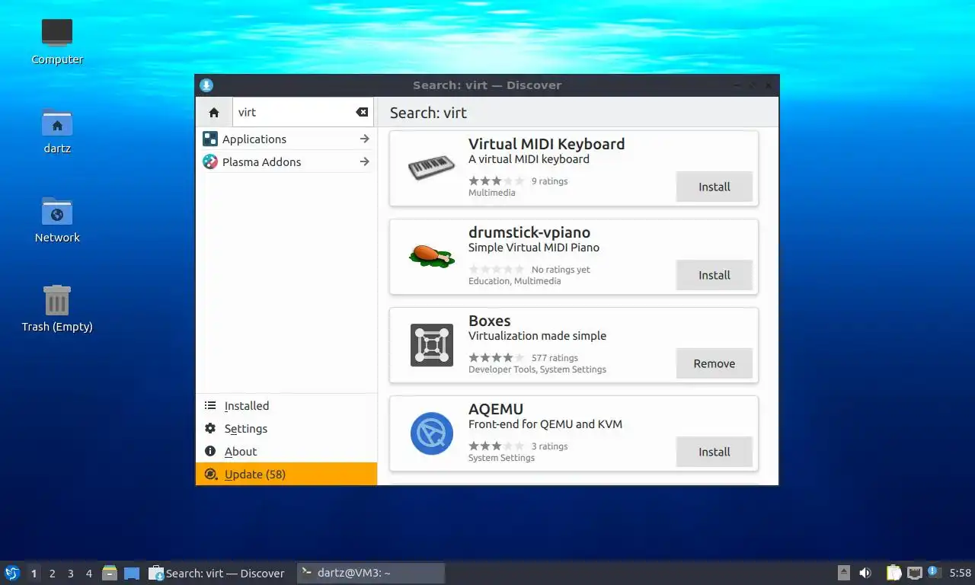Click the 'Search: virt' page heading

click(428, 113)
